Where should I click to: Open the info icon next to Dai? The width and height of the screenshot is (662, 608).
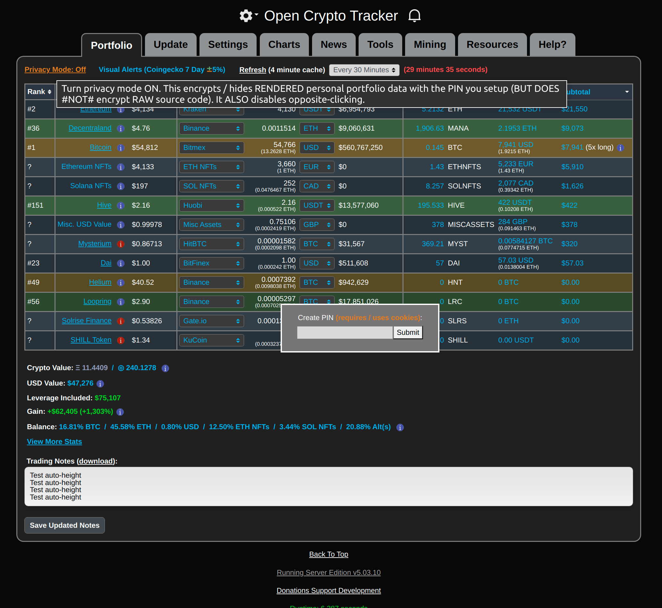(121, 264)
